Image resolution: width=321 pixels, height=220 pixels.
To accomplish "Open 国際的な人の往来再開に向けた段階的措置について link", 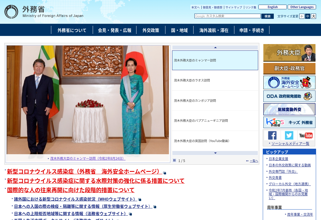I will tap(71, 190).
